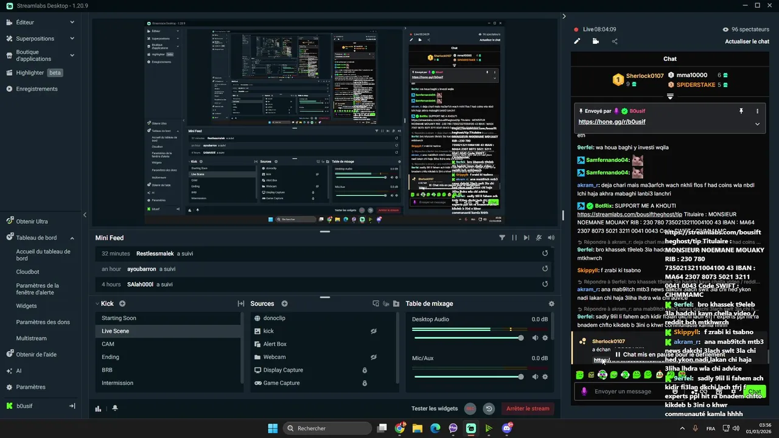Mute the Mic/Aux channel

point(535,377)
